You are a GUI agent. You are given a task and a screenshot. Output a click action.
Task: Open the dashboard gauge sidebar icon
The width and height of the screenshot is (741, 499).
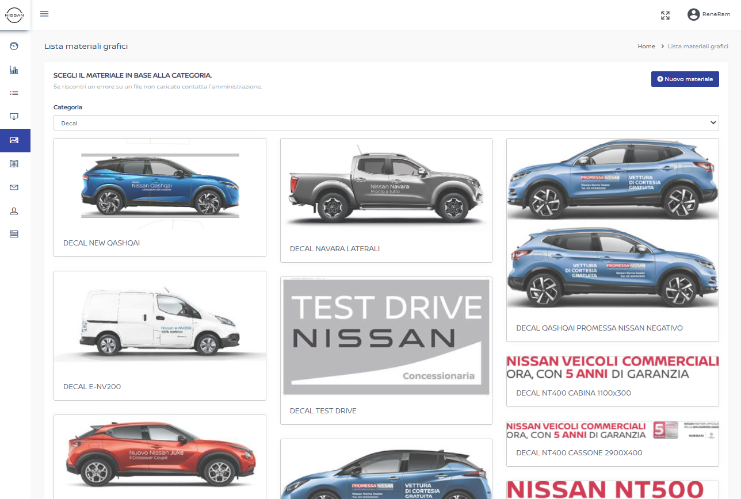point(14,45)
